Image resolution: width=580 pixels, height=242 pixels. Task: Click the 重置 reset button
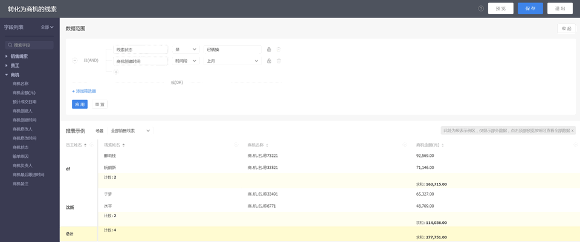100,104
